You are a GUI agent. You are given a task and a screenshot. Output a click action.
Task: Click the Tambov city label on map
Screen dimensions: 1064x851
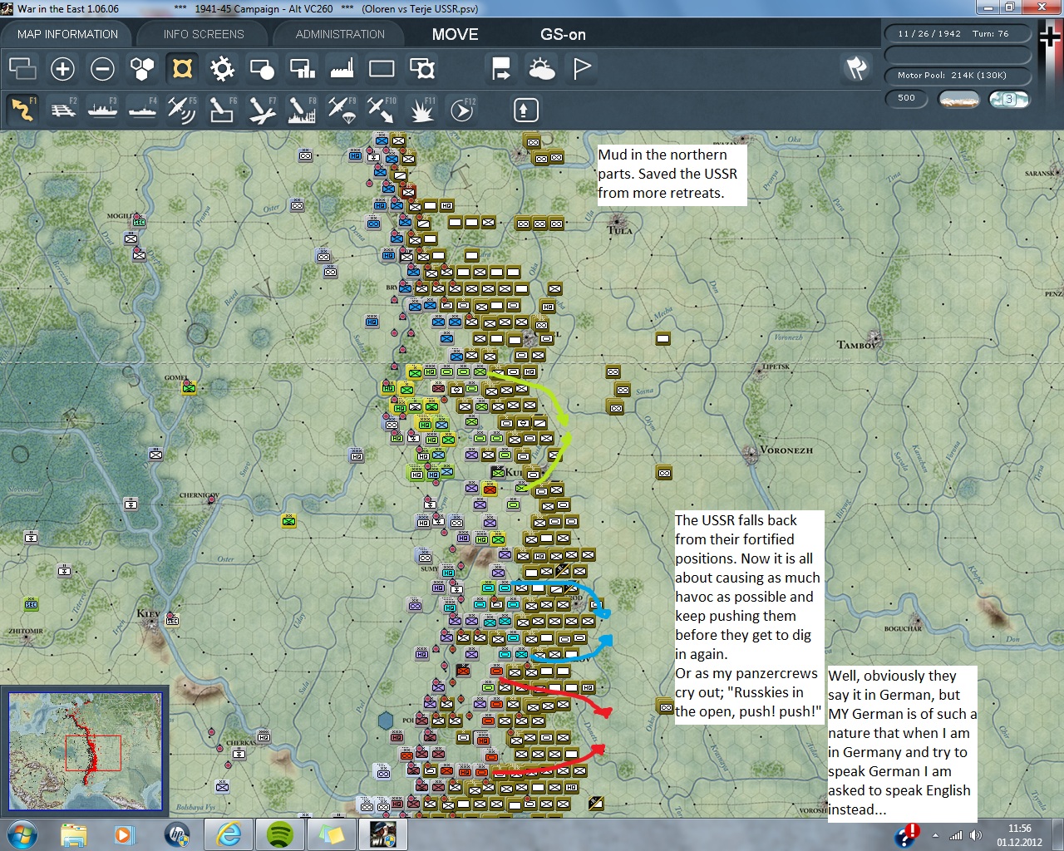(857, 345)
